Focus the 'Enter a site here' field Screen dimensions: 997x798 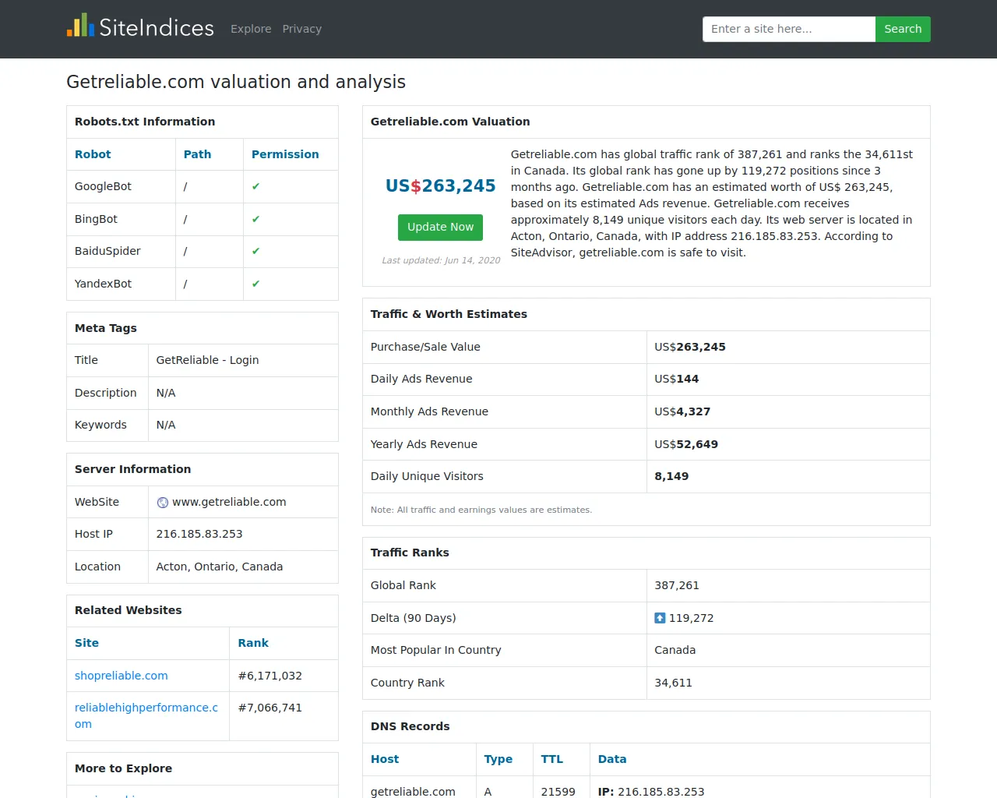point(788,29)
